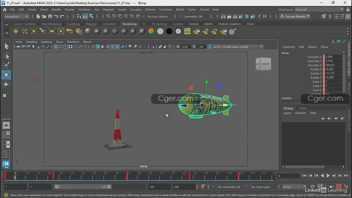Play the animation backwards
This screenshot has height=198, width=352.
pos(322,176)
